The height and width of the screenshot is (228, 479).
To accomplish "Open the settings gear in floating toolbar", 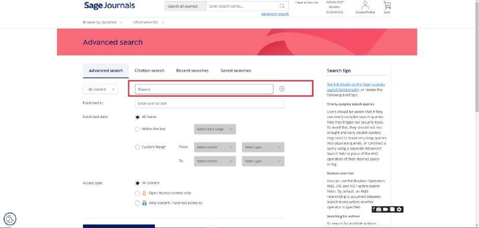I will click(400, 209).
